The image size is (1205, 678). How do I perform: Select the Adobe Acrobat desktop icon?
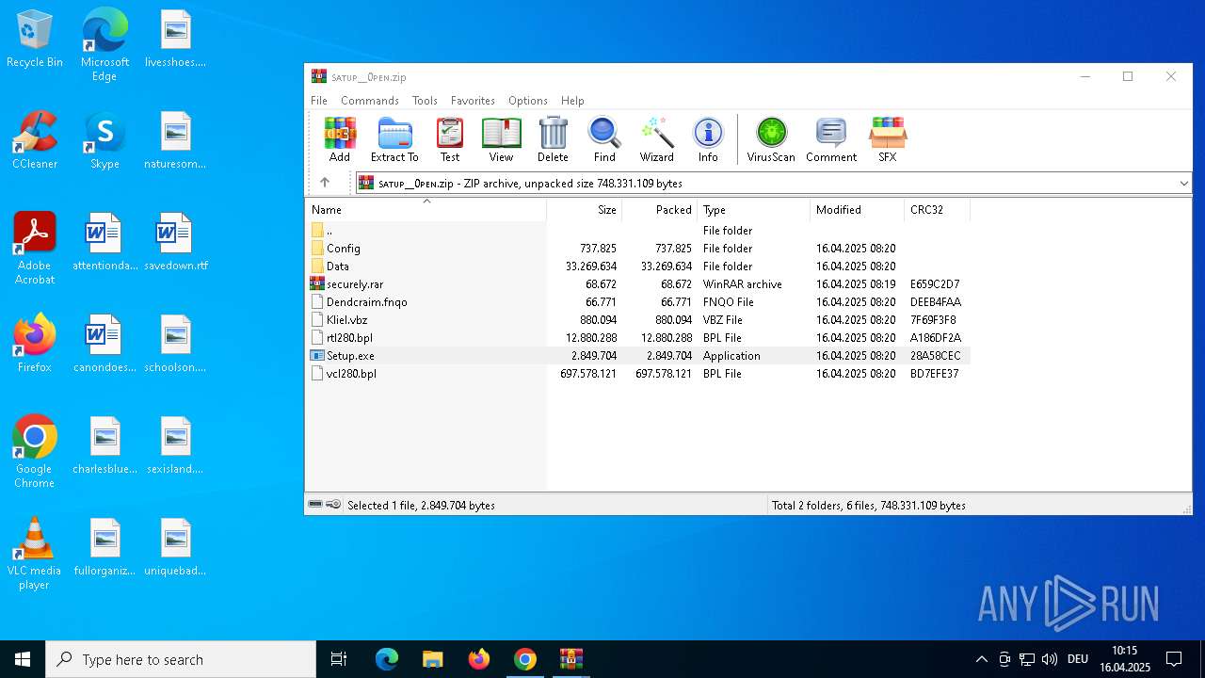(x=35, y=249)
